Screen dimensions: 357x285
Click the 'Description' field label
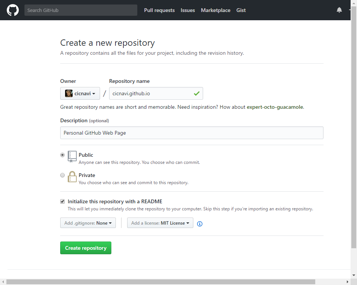[x=74, y=120]
